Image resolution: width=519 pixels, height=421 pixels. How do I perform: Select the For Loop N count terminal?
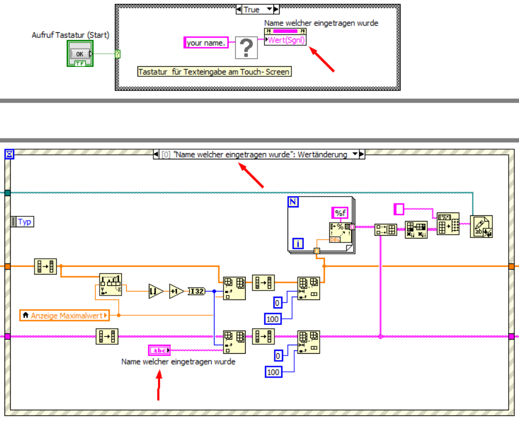coord(293,202)
